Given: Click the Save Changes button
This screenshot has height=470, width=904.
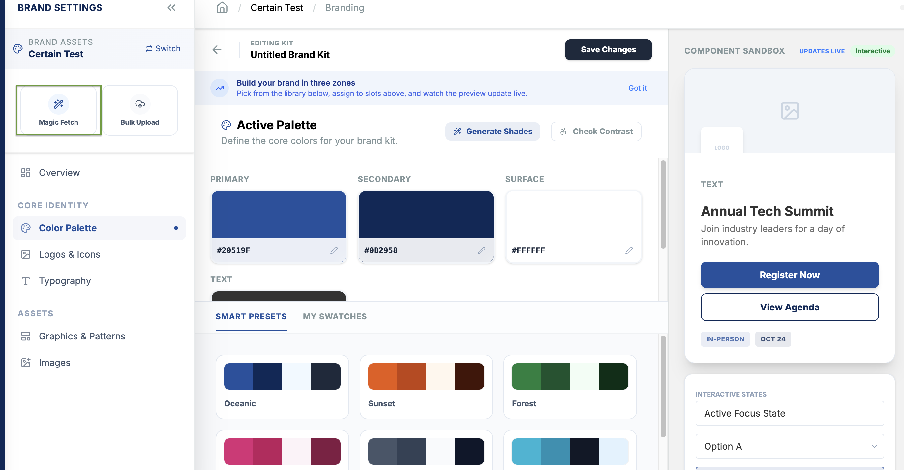Looking at the screenshot, I should [x=608, y=50].
